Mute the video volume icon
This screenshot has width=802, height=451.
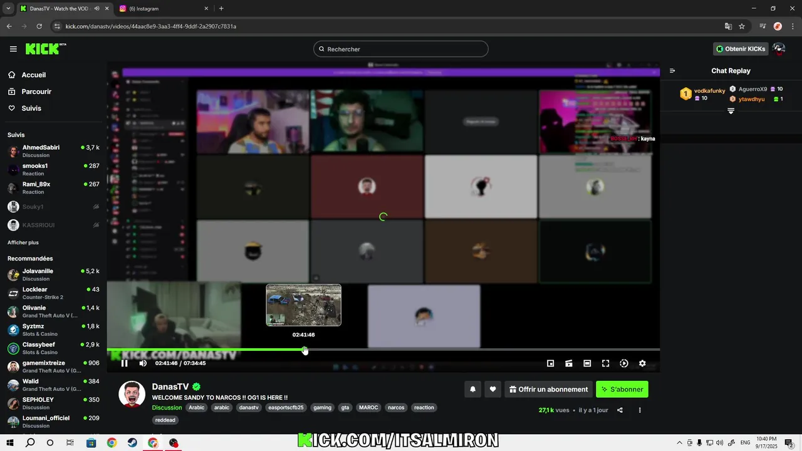pos(143,363)
